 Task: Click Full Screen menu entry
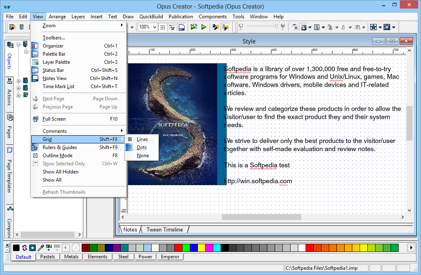click(78, 119)
